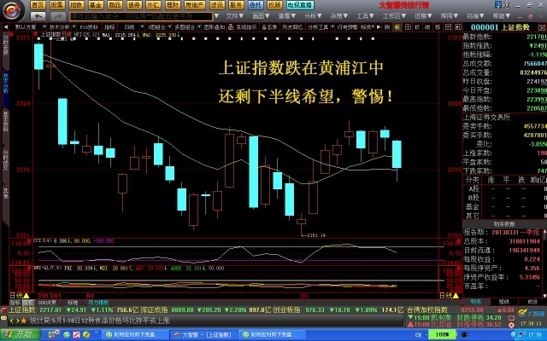Open the 外汇 forex button
The width and height of the screenshot is (547, 341).
click(153, 5)
